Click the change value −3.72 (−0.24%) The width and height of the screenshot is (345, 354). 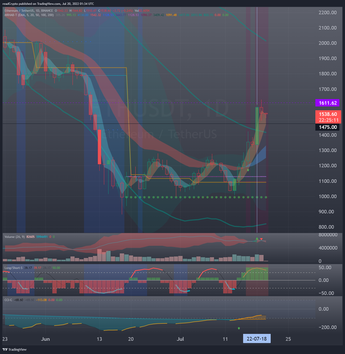pos(123,11)
